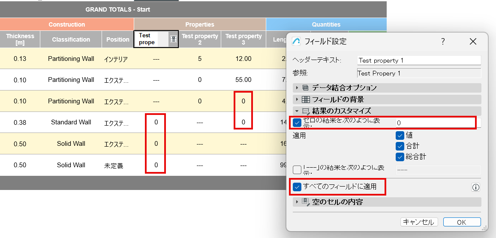
Task: Close the フィールド設定 dialog
Action: (473, 41)
